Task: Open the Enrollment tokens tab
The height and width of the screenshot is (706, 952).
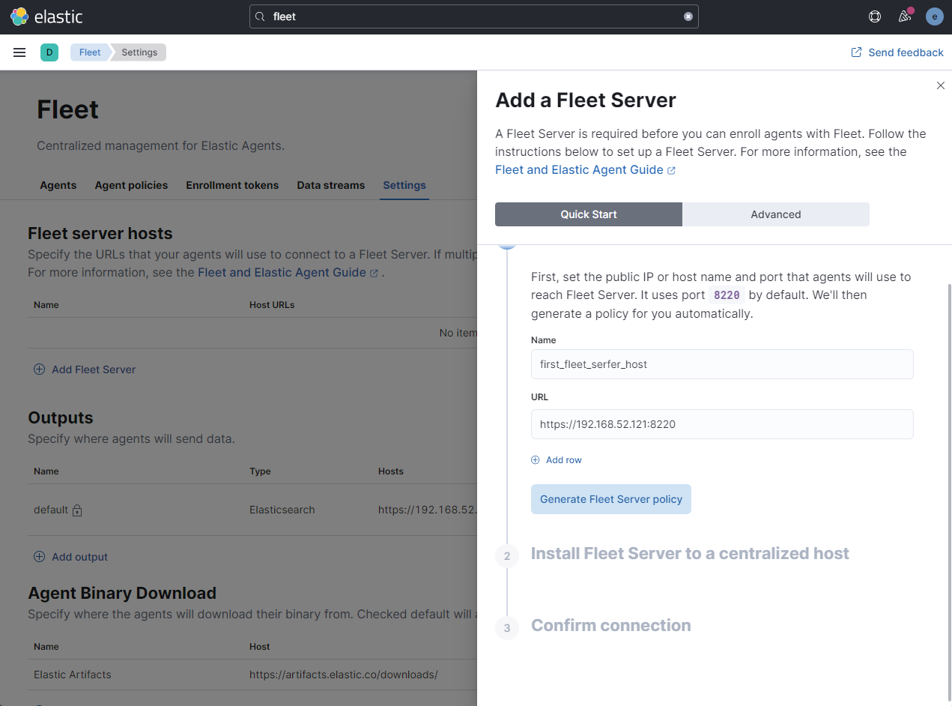Action: (x=232, y=185)
